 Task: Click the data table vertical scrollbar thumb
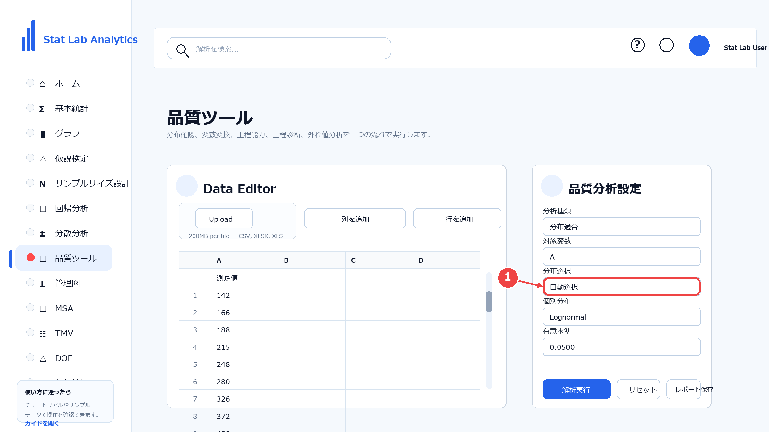(x=489, y=301)
